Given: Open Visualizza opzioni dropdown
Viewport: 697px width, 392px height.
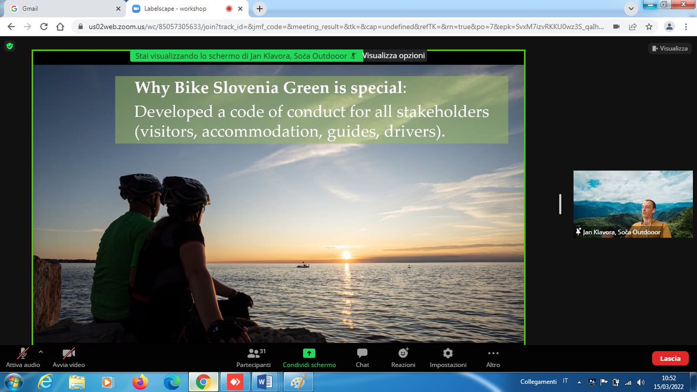Looking at the screenshot, I should pyautogui.click(x=394, y=56).
